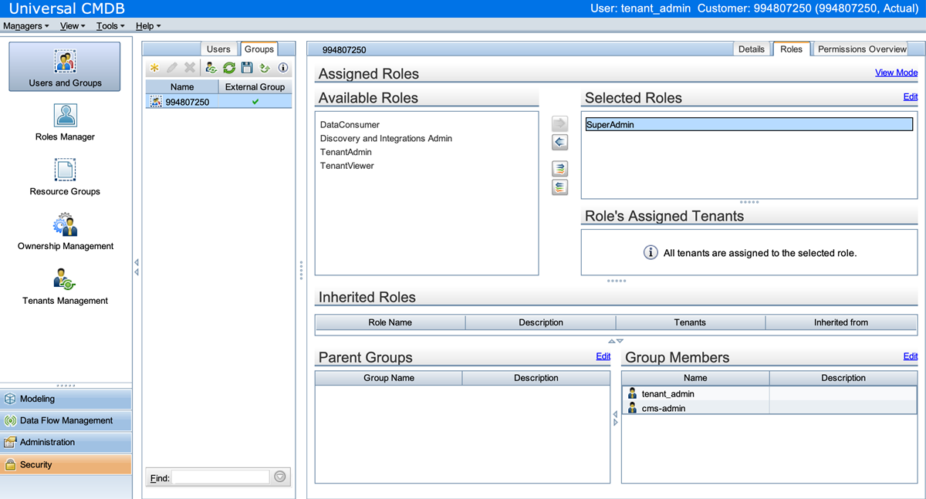926x499 pixels.
Task: Open the Managers menu
Action: [x=25, y=25]
